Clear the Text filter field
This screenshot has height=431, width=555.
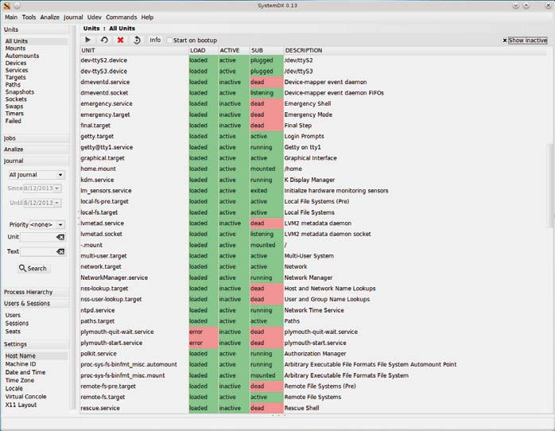(x=60, y=251)
